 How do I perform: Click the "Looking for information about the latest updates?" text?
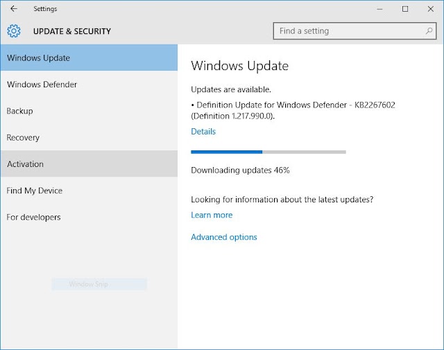282,200
